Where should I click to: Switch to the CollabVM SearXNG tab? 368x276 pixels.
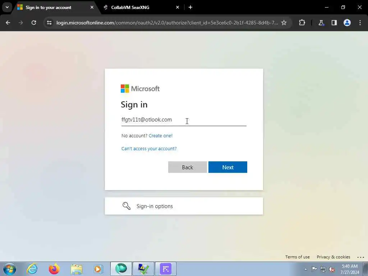[x=130, y=8]
